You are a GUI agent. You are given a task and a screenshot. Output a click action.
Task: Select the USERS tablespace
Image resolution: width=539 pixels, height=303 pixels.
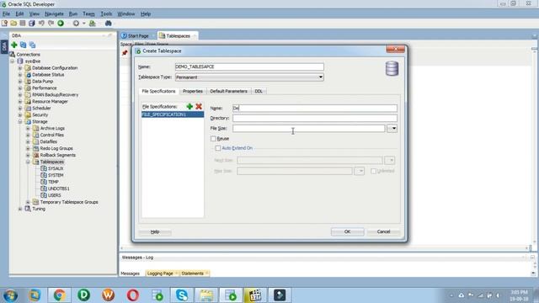[x=54, y=195]
